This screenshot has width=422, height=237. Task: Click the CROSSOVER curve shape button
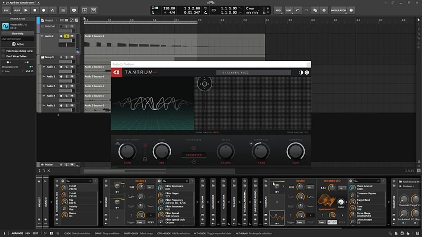(x=194, y=155)
